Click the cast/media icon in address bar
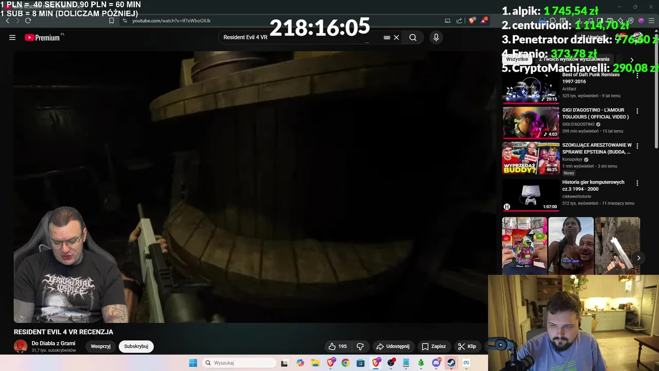This screenshot has width=659, height=371. point(447,21)
